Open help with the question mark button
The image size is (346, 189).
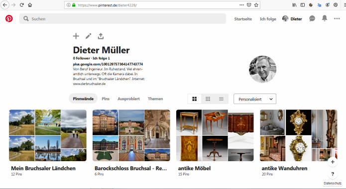tap(333, 174)
